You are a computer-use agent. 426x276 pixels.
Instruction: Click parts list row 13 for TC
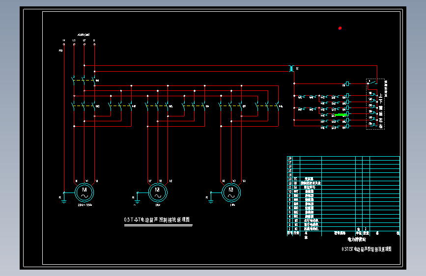pyautogui.click(x=343, y=179)
